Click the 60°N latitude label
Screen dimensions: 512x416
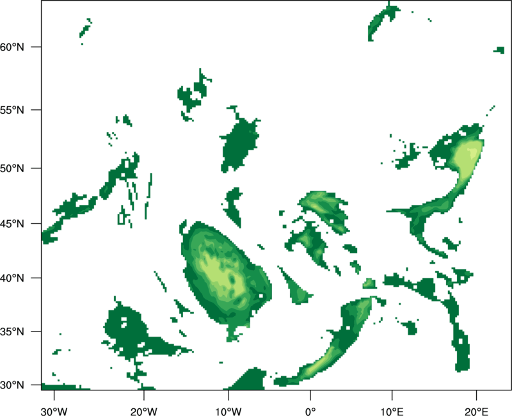pyautogui.click(x=12, y=47)
